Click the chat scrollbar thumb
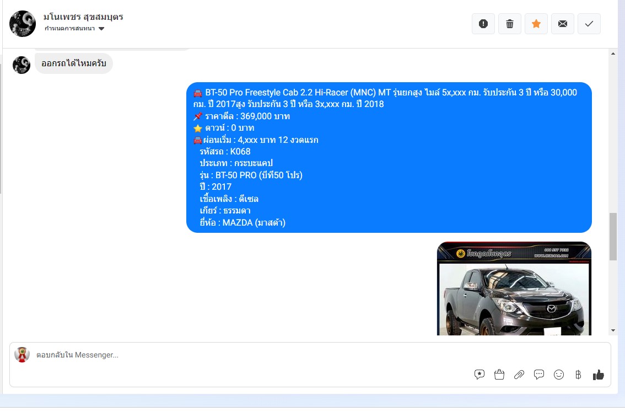625x411 pixels. point(613,237)
